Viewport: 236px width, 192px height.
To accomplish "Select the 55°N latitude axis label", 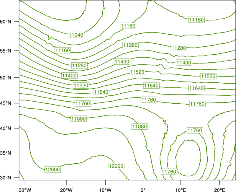I will 6,51.
